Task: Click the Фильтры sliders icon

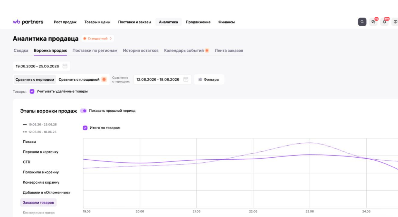Action: click(200, 80)
